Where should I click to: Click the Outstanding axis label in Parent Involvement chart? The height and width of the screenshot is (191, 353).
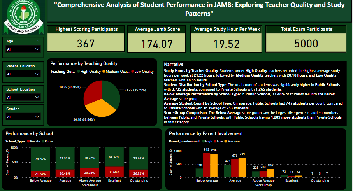coord(320,180)
